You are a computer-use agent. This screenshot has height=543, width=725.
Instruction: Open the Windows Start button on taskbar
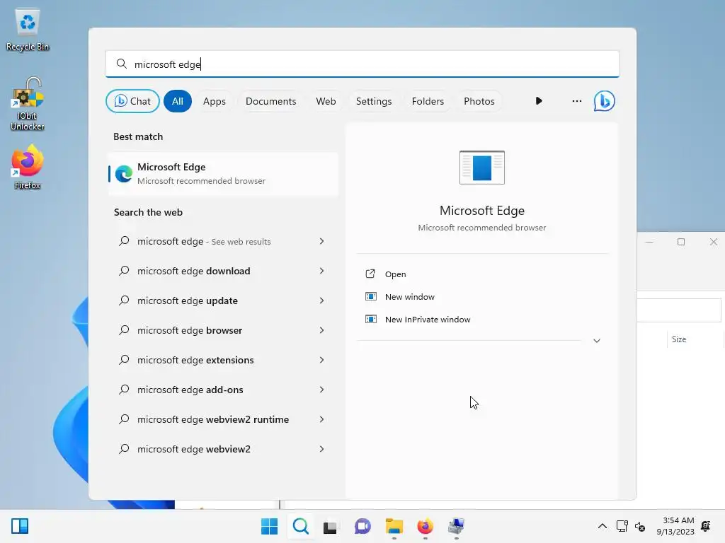pos(269,526)
